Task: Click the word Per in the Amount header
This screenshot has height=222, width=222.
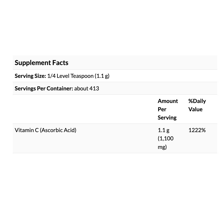Action: pyautogui.click(x=162, y=109)
